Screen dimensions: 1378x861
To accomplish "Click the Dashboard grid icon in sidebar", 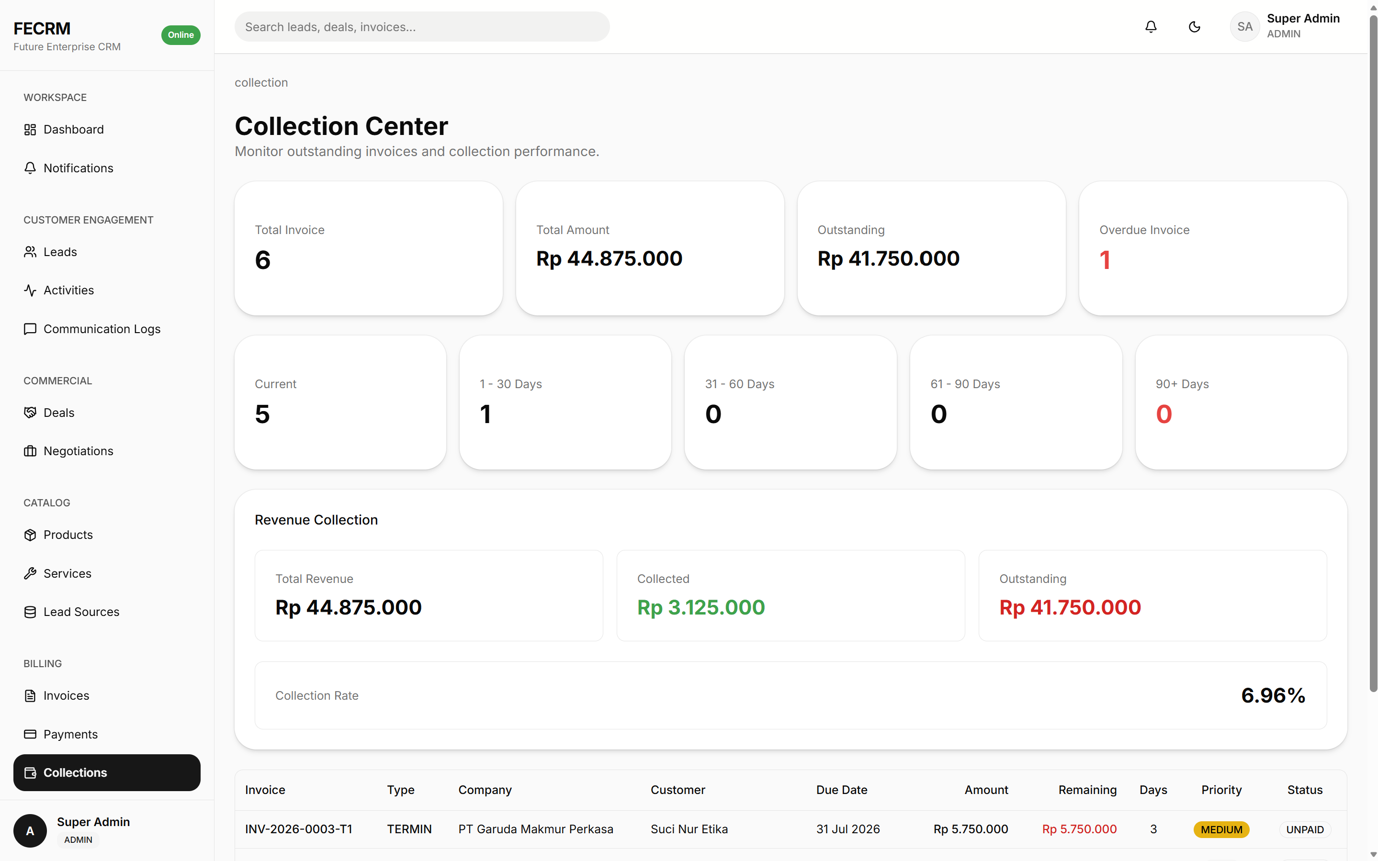I will 30,129.
